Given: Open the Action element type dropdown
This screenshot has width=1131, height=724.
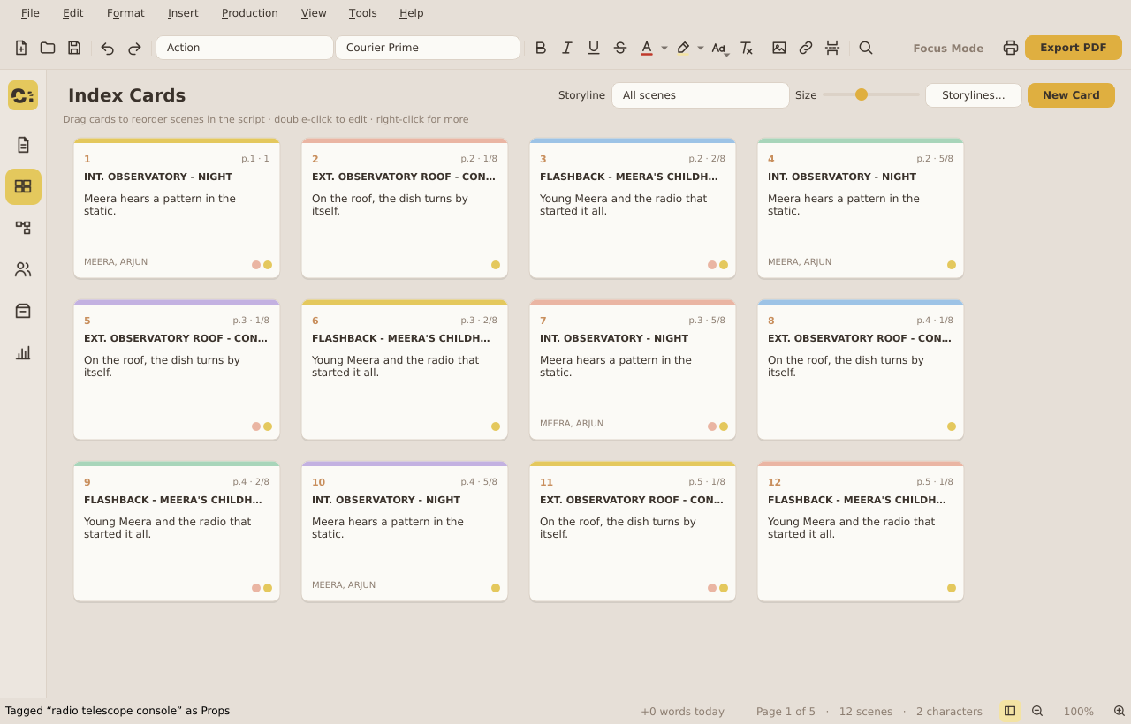Looking at the screenshot, I should (x=245, y=48).
